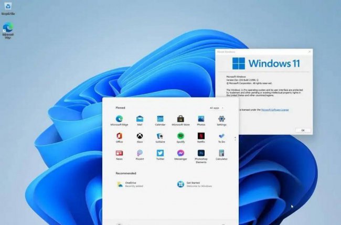The width and height of the screenshot is (341, 225).
Task: Open the To Do app
Action: pos(221,138)
